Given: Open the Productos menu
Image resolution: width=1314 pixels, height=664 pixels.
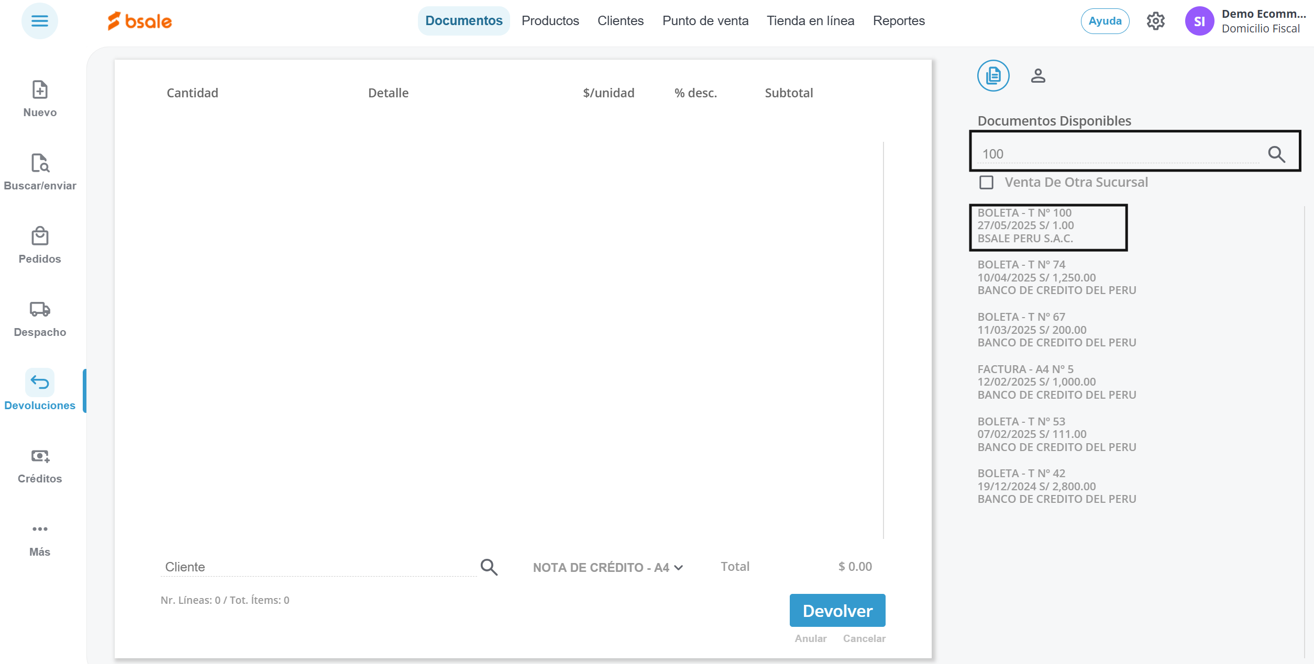Looking at the screenshot, I should click(x=550, y=21).
